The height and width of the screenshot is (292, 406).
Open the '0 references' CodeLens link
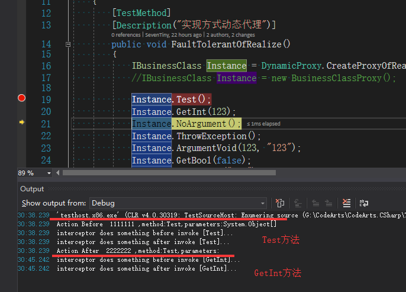126,35
